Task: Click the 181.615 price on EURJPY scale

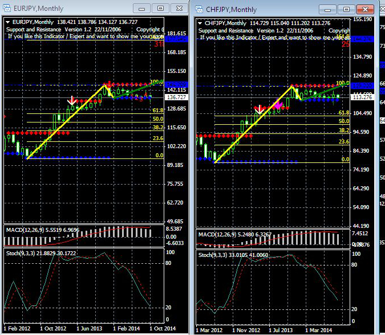Action: point(177,34)
